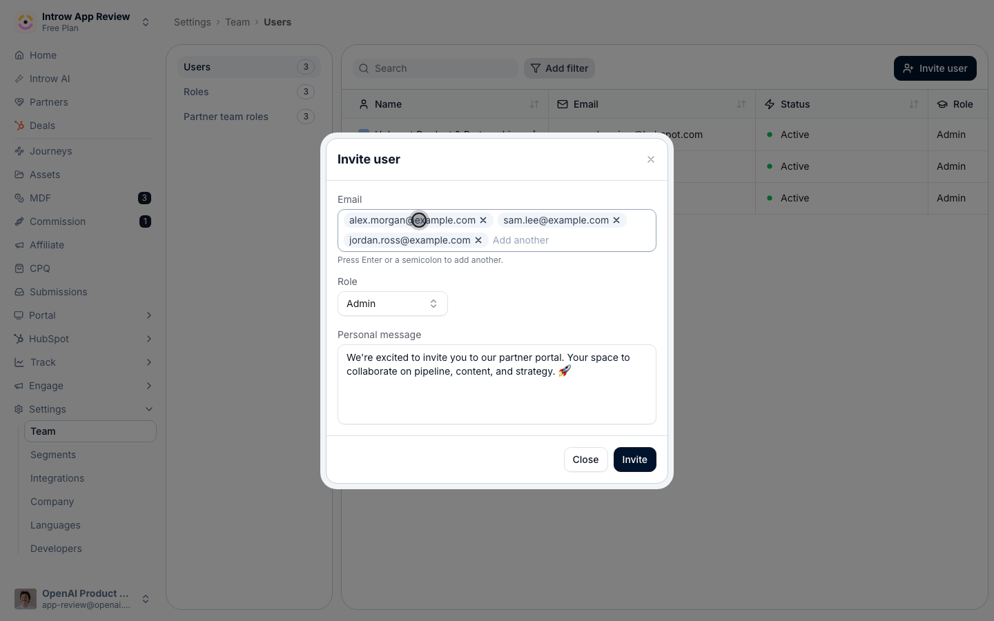This screenshot has height=621, width=994.
Task: Click the Commission sidebar icon
Action: 19,221
